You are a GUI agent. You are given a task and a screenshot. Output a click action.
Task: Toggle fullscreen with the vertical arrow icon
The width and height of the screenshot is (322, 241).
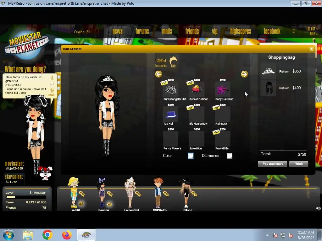click(294, 31)
